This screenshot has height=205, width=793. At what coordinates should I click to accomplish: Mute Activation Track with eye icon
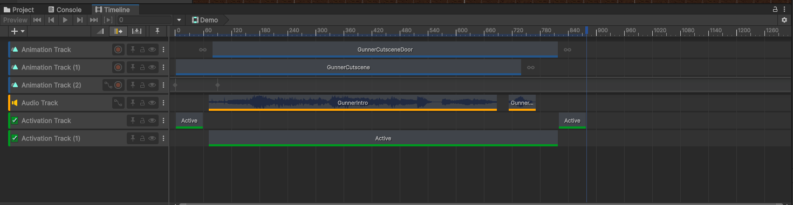pos(152,121)
